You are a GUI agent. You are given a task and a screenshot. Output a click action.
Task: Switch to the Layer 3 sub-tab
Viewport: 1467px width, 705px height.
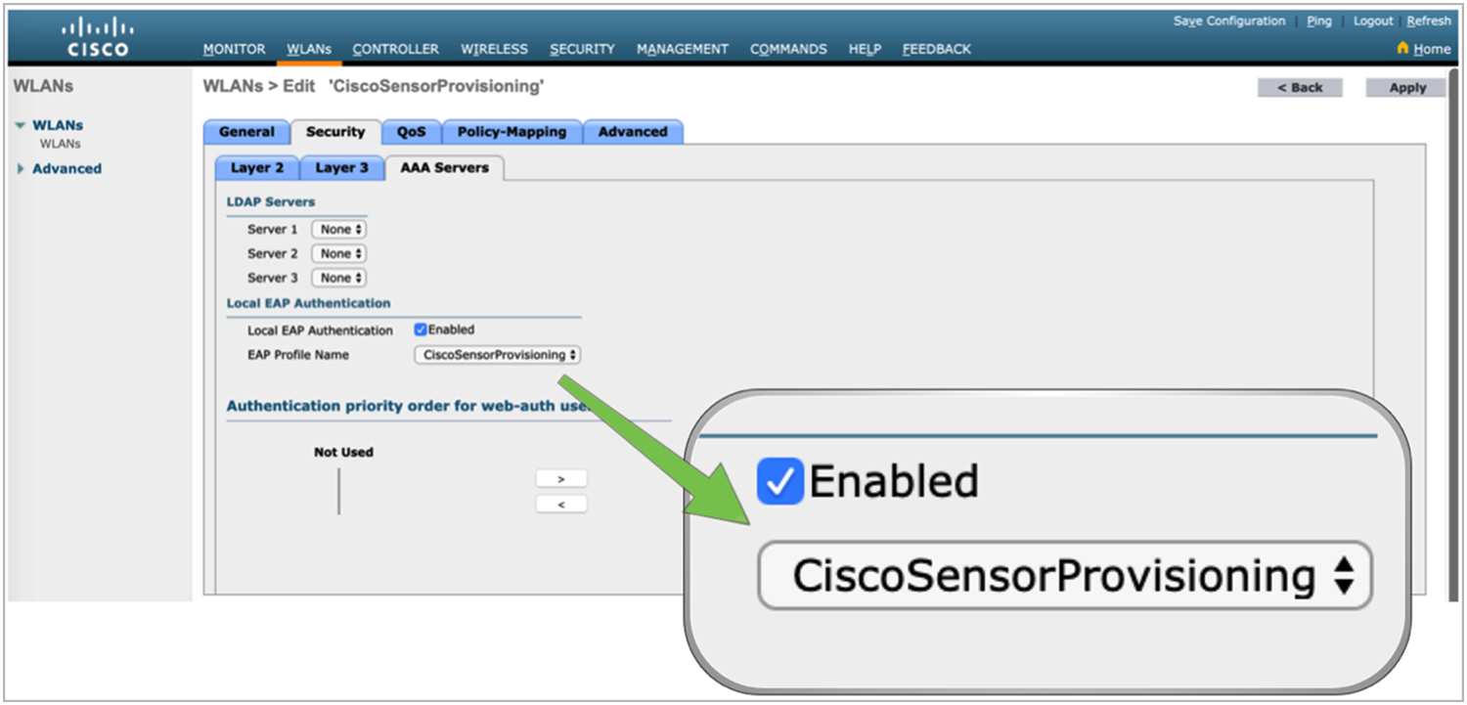[341, 168]
